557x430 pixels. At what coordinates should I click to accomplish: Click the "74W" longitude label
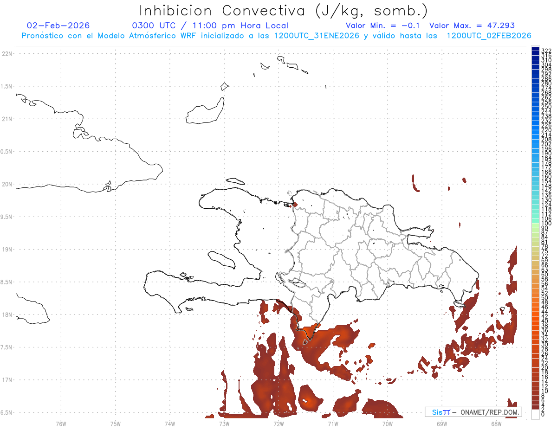point(170,424)
